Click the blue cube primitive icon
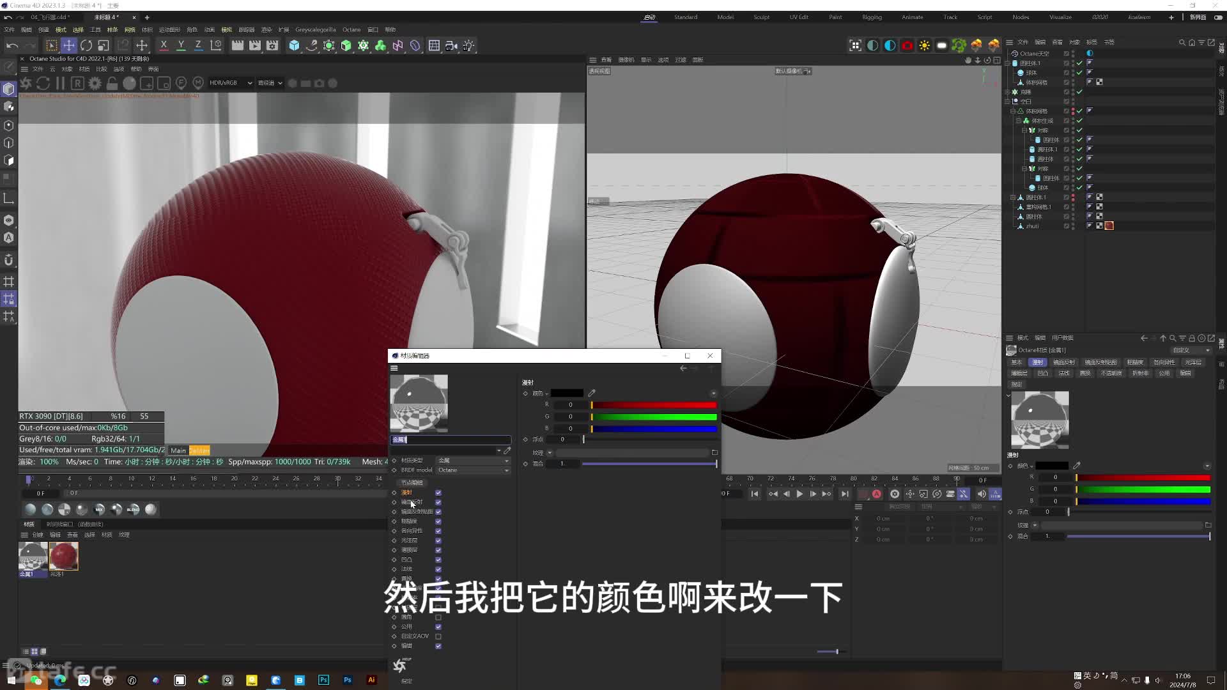This screenshot has width=1227, height=690. pos(294,45)
